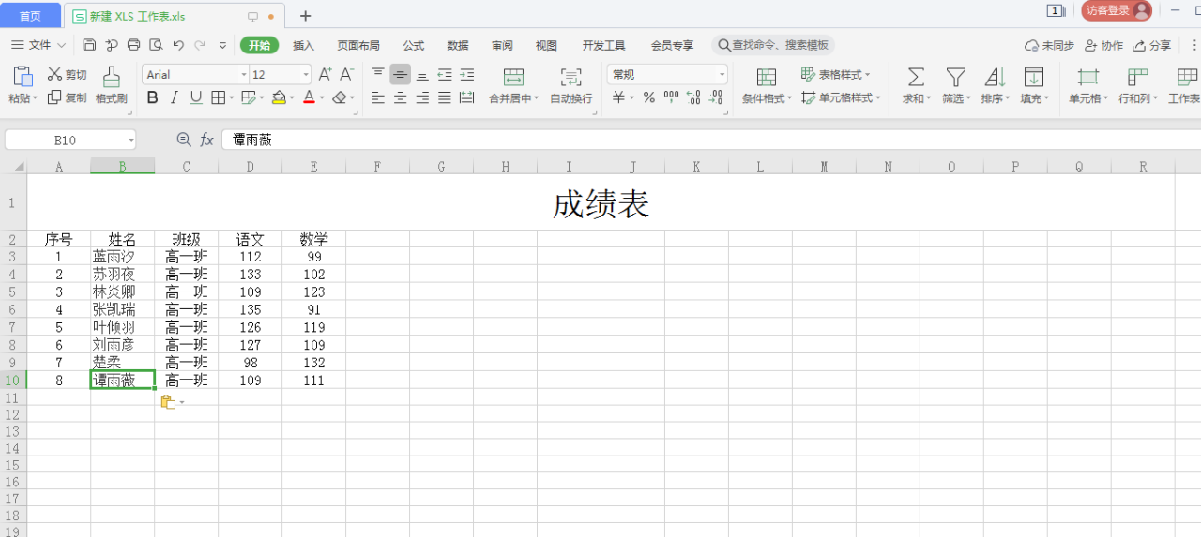Open the font name Arial dropdown
Viewport: 1201px width, 537px height.
point(244,74)
